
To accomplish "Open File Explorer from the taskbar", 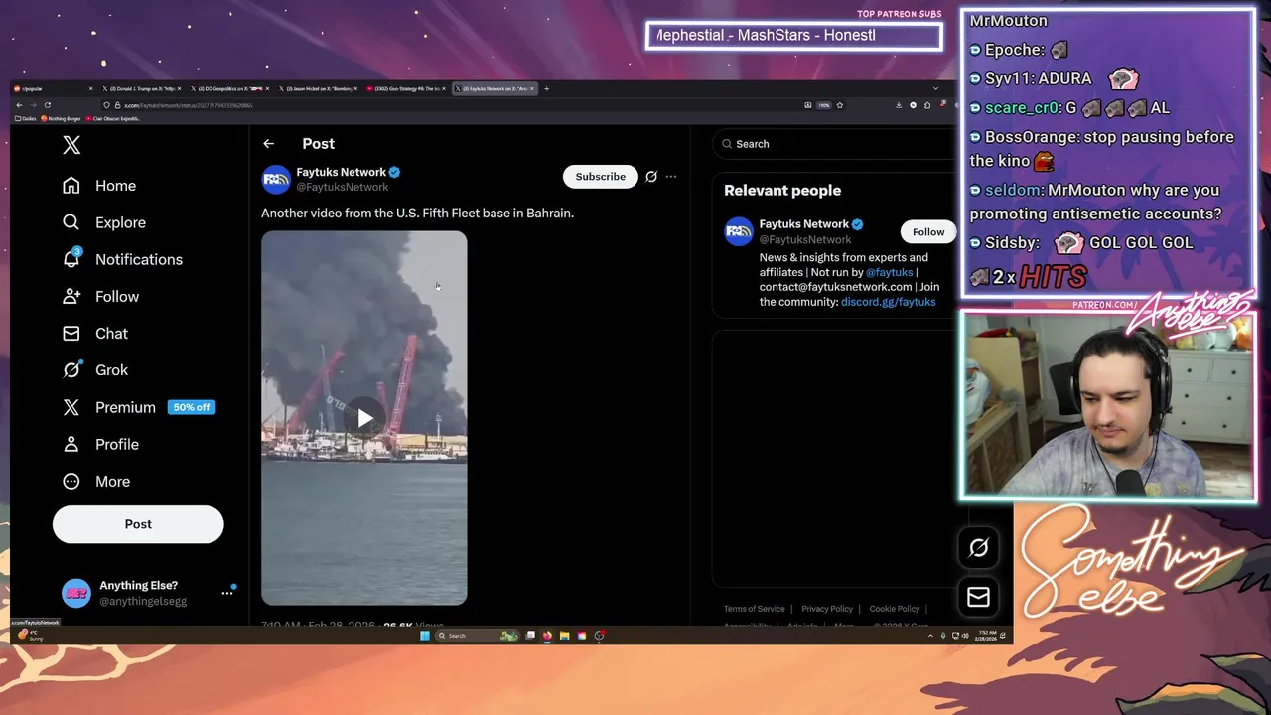I will coord(564,636).
